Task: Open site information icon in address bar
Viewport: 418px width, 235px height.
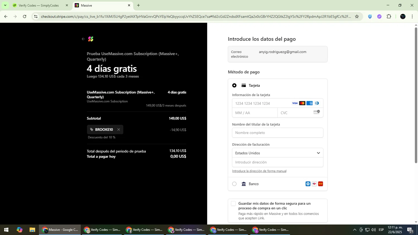Action: 36,17
